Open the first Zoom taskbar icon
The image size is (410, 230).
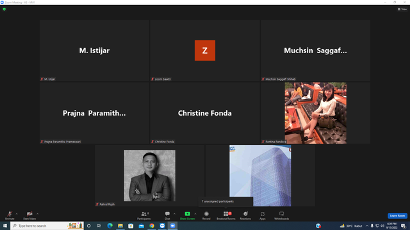coord(162,226)
